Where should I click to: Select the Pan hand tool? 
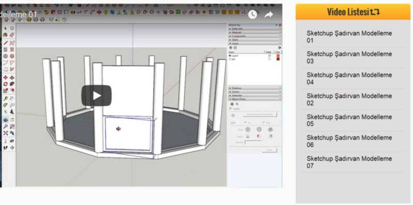pyautogui.click(x=12, y=120)
